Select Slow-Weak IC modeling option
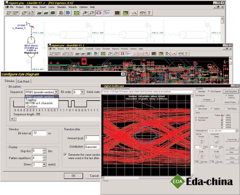 196,109
